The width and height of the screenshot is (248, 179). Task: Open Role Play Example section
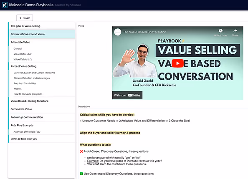[42, 125]
